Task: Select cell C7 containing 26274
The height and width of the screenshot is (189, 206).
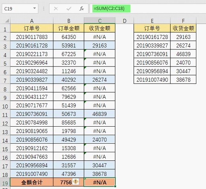Action: click(100, 79)
